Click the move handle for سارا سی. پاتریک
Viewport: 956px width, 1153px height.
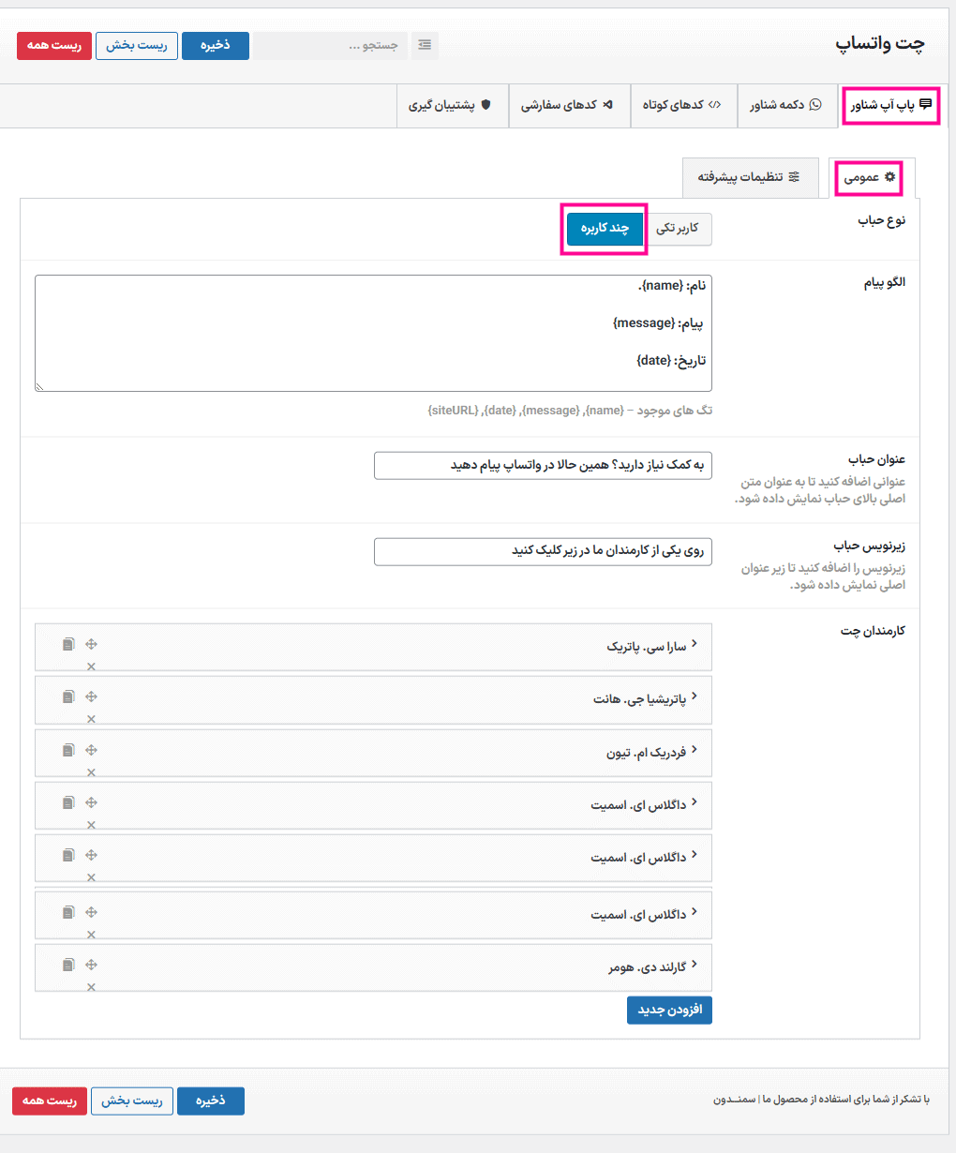click(91, 644)
